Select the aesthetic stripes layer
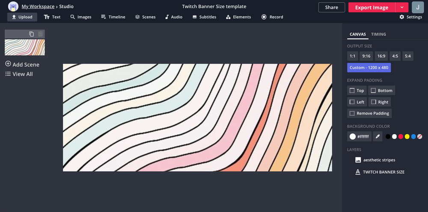Screen dimensions: 428x212 [379, 160]
